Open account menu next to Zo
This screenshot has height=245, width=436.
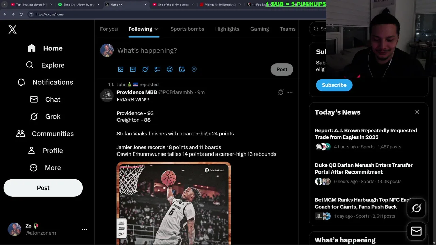point(84,229)
